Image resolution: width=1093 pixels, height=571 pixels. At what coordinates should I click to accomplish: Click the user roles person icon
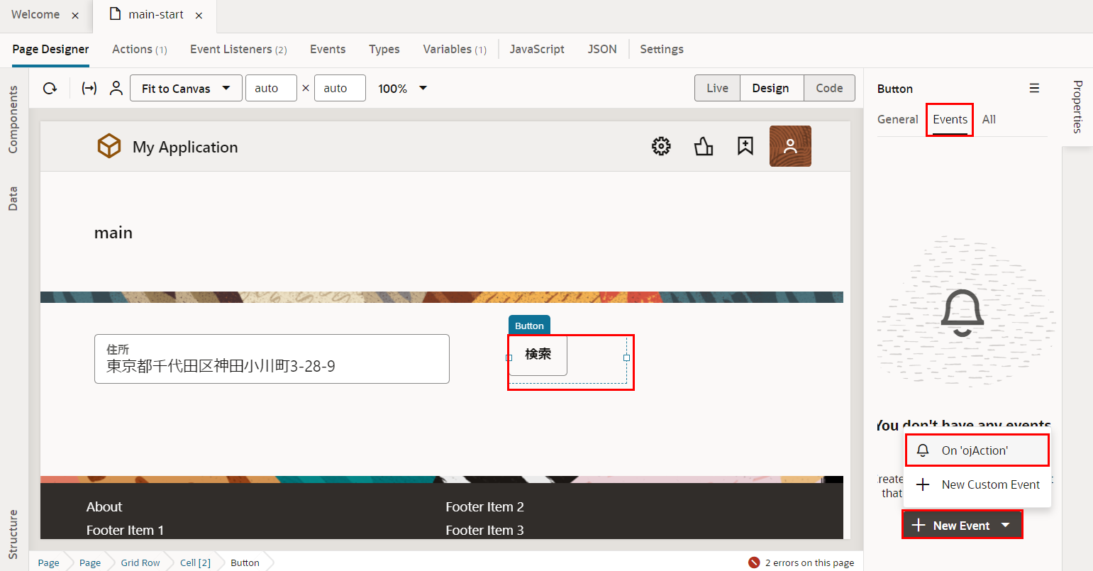pyautogui.click(x=116, y=89)
